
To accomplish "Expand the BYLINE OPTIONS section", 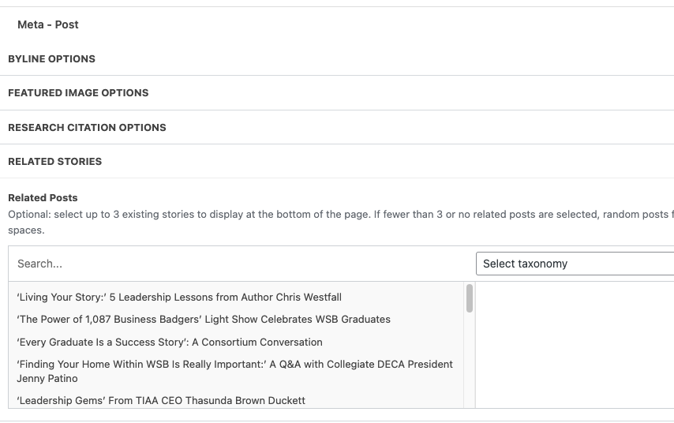I will click(51, 59).
